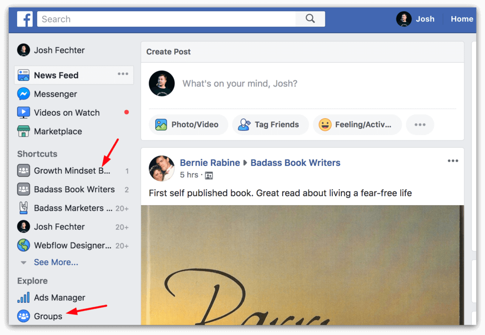The width and height of the screenshot is (485, 335).
Task: Click the Create Post header
Action: pos(168,52)
